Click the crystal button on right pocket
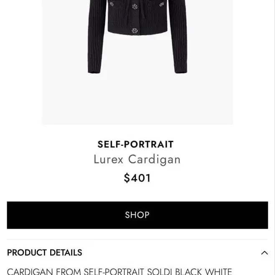This screenshot has width=275, height=275. pos(161,5)
